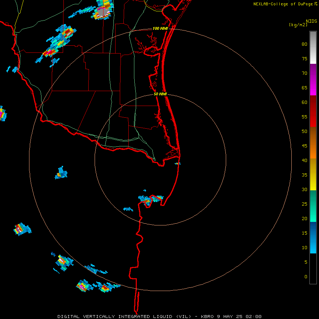This screenshot has width=319, height=319.
Task: Click the orange-brown segment of the color bar
Action: click(313, 142)
